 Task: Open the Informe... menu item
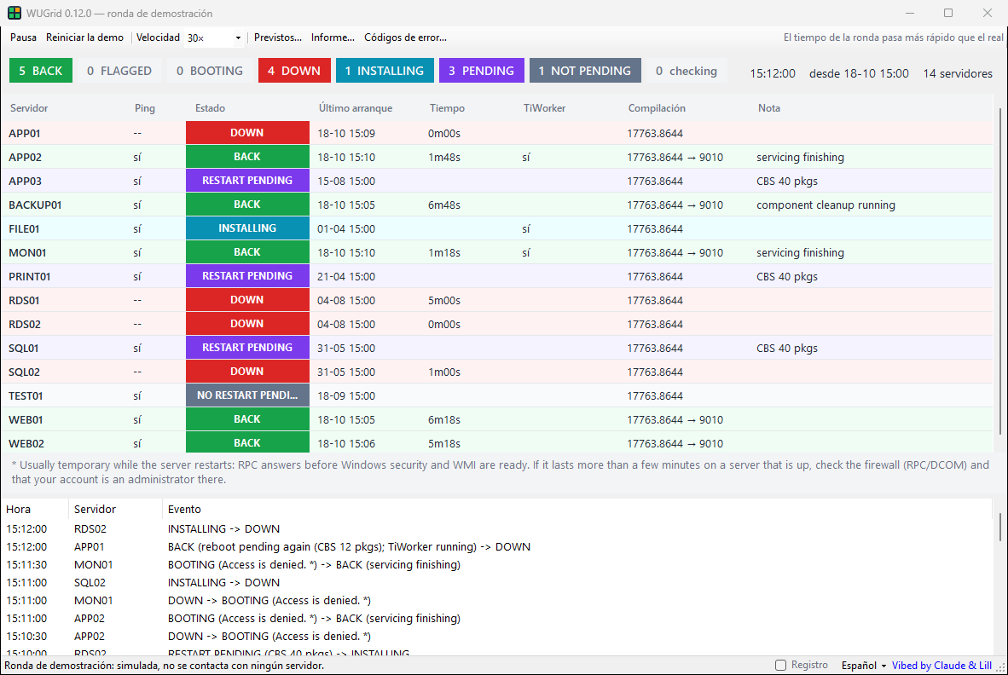(333, 37)
